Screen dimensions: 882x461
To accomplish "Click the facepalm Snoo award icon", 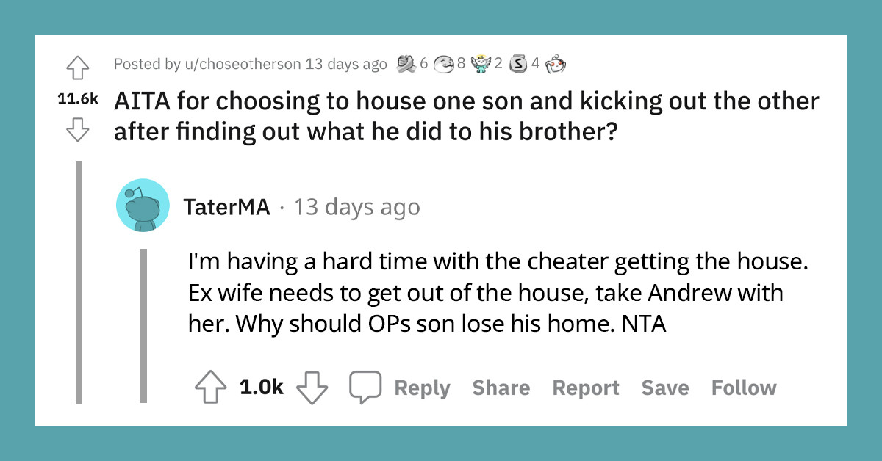I will click(x=556, y=62).
